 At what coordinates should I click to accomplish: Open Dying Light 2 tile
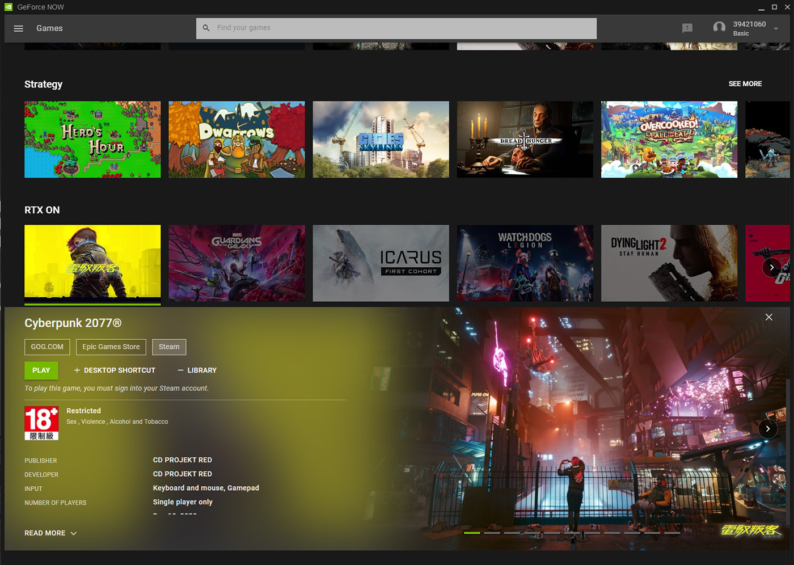(669, 263)
